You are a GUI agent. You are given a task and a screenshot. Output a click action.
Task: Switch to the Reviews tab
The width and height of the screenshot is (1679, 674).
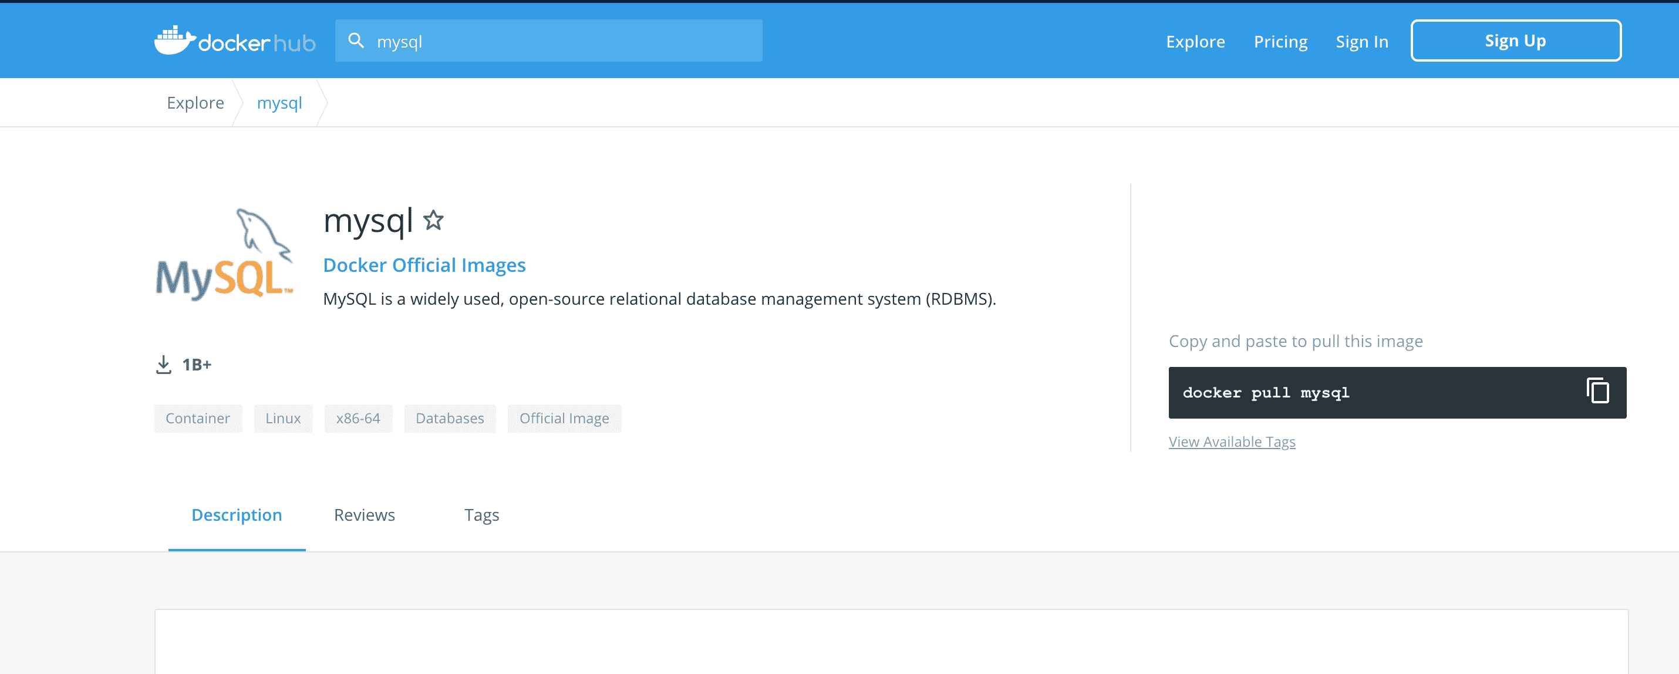tap(364, 514)
